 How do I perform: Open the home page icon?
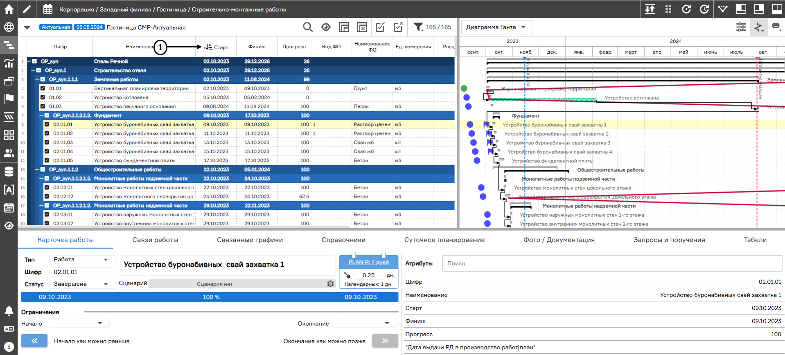point(9,9)
